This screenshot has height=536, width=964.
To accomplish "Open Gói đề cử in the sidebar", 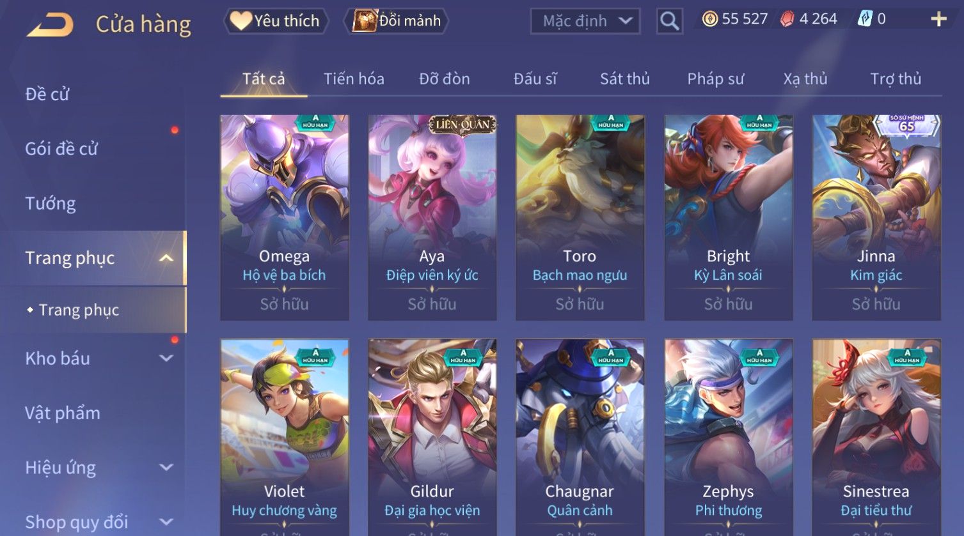I will pyautogui.click(x=61, y=149).
